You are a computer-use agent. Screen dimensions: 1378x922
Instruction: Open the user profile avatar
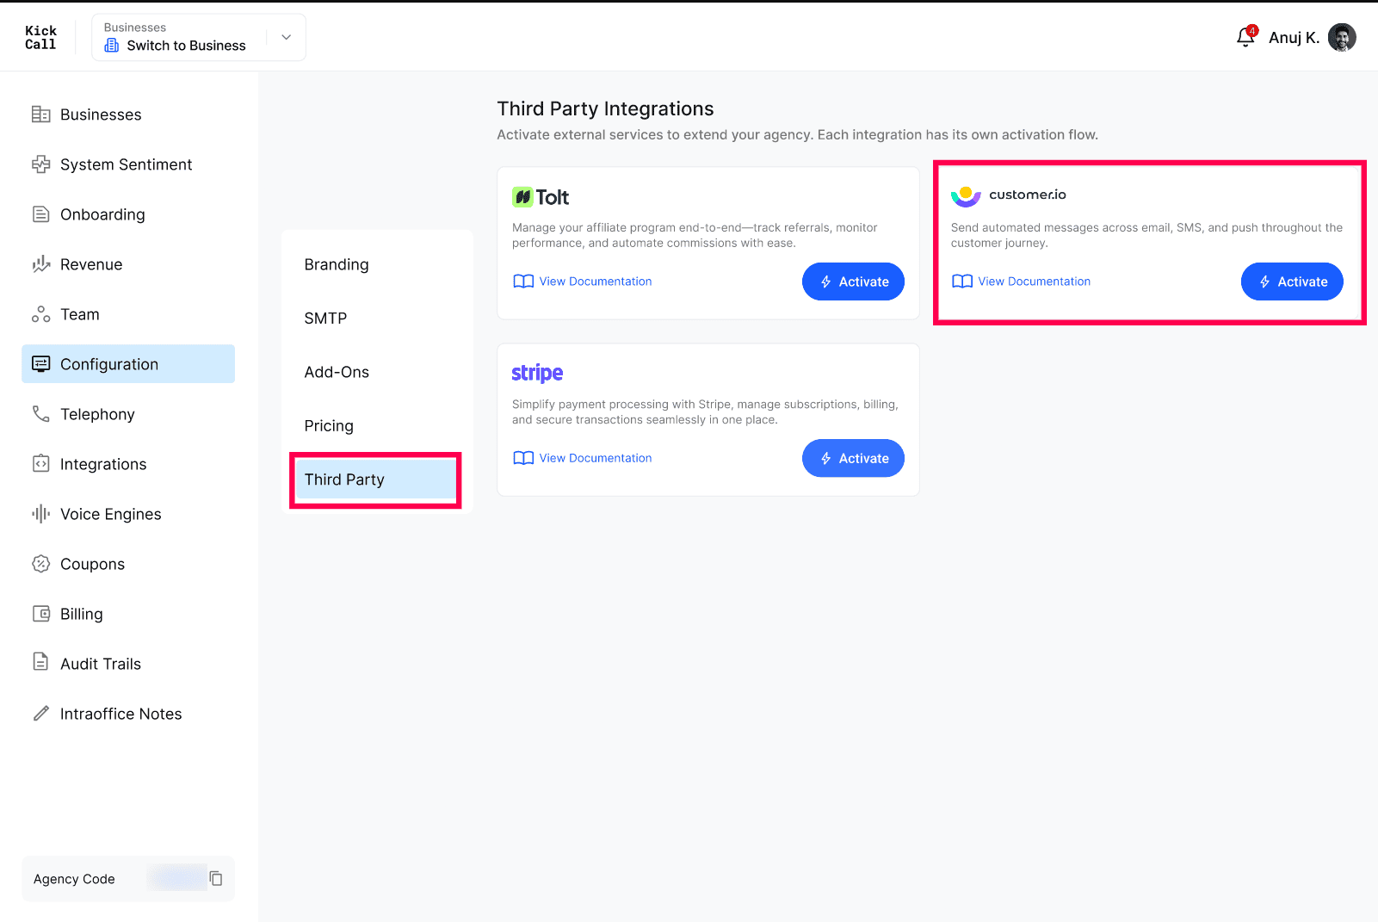(1342, 37)
